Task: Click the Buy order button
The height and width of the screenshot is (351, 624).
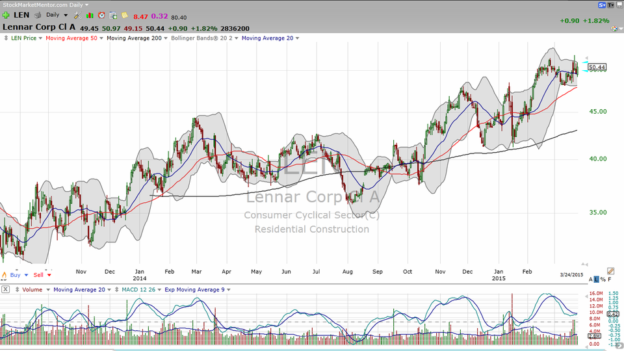Action: (x=15, y=275)
